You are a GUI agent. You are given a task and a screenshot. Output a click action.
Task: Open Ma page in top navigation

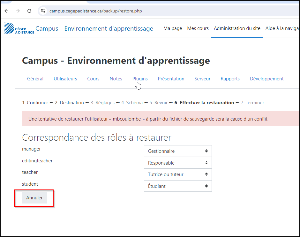pos(173,28)
